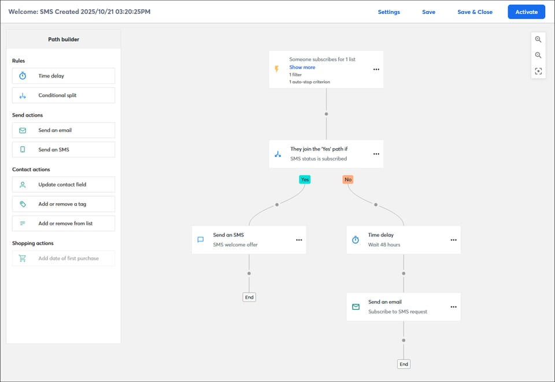Click the '1 auto-stop criterion' text
The image size is (555, 382).
coord(309,82)
